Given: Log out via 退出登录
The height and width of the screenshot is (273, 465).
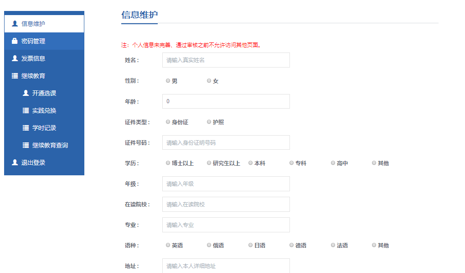Looking at the screenshot, I should pyautogui.click(x=44, y=163).
